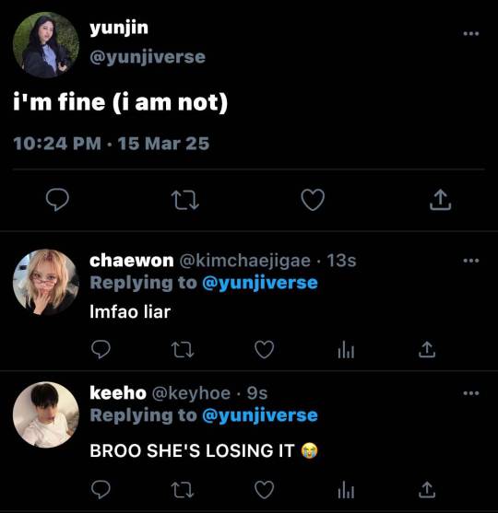Reply to chaewon's "lmfao liar" tweet
This screenshot has height=513, width=498.
tap(101, 349)
